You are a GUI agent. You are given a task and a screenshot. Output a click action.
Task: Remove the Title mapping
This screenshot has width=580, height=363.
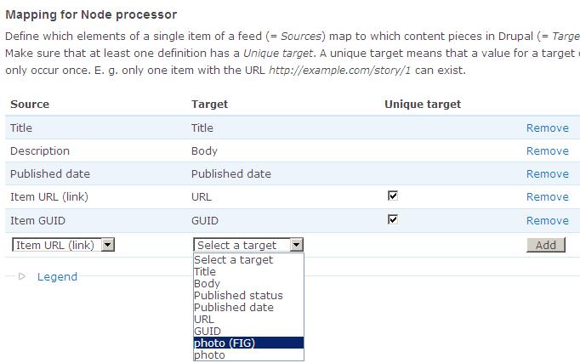click(x=547, y=128)
